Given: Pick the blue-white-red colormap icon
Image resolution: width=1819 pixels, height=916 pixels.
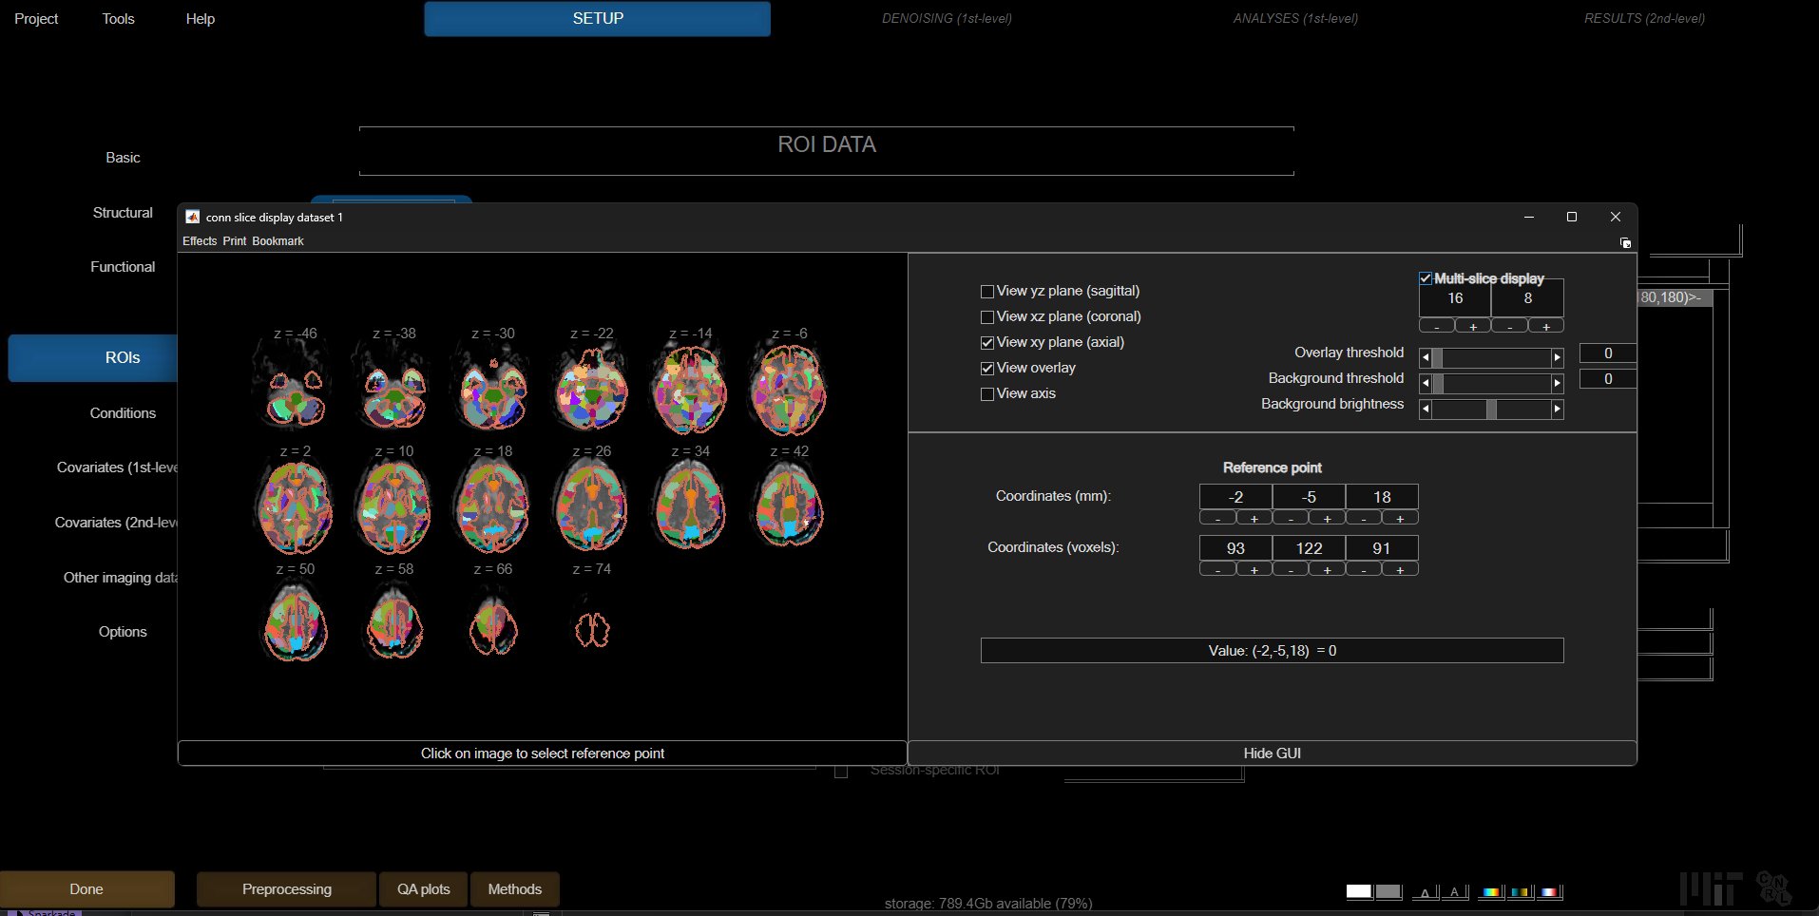Looking at the screenshot, I should tap(1550, 892).
